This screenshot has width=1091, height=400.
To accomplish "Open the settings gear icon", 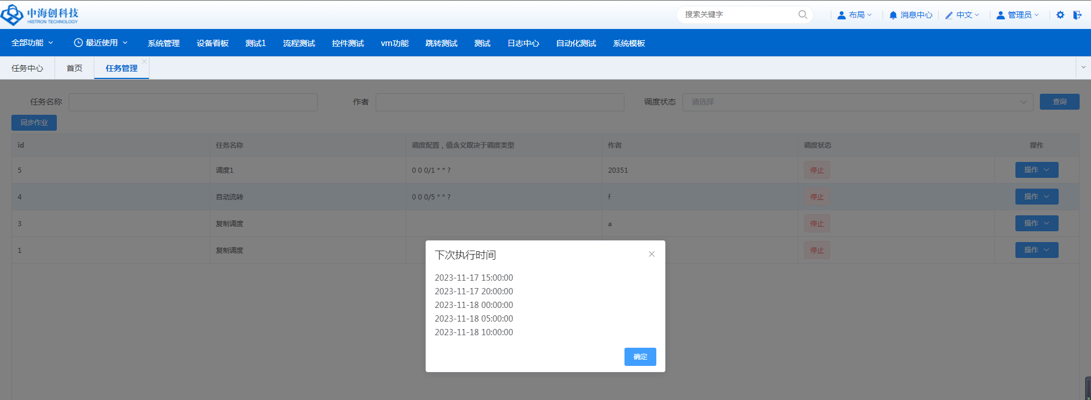I will pyautogui.click(x=1060, y=15).
